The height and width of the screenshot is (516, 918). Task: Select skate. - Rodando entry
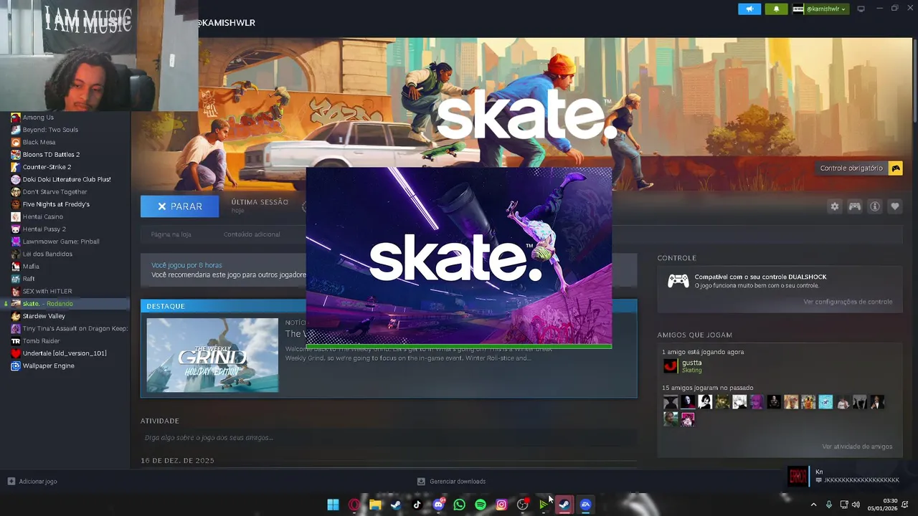tap(65, 303)
